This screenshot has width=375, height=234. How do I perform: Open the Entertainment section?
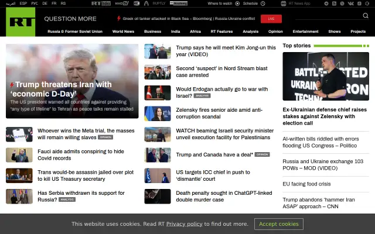click(305, 31)
